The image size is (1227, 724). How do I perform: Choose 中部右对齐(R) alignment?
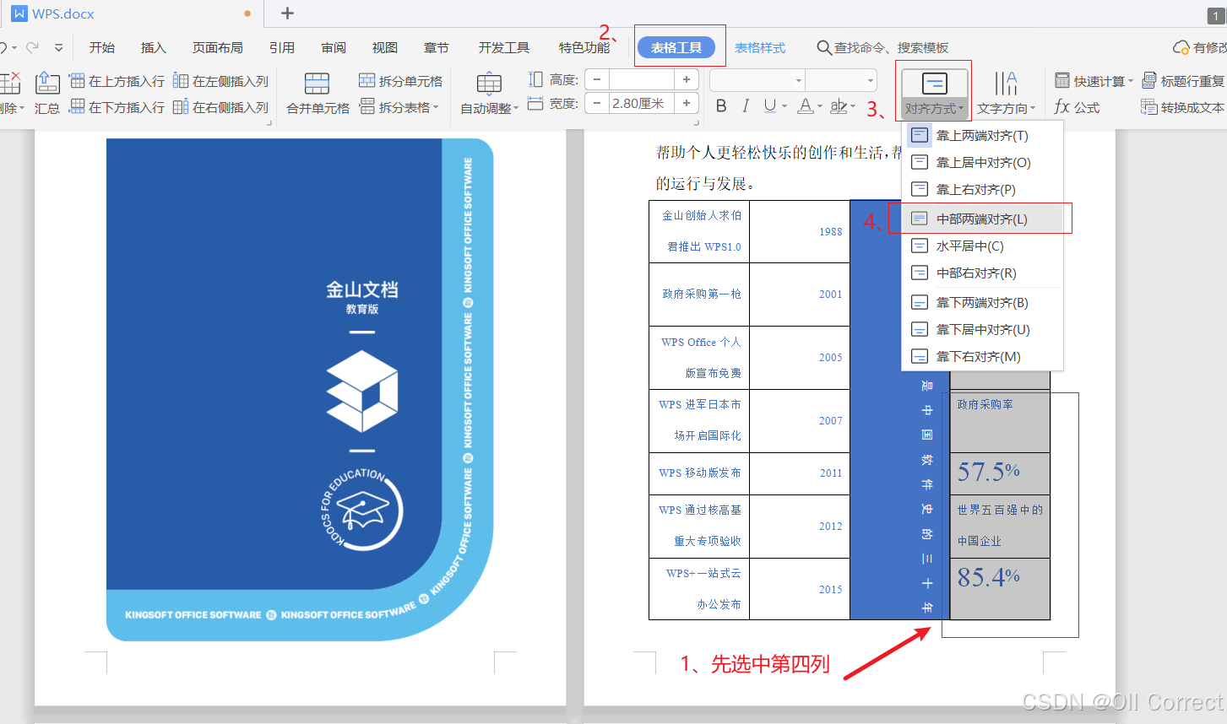982,273
